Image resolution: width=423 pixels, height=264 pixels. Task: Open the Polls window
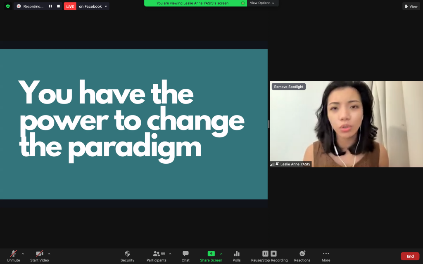tap(237, 256)
